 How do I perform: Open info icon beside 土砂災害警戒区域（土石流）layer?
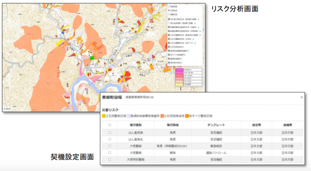pyautogui.click(x=193, y=39)
